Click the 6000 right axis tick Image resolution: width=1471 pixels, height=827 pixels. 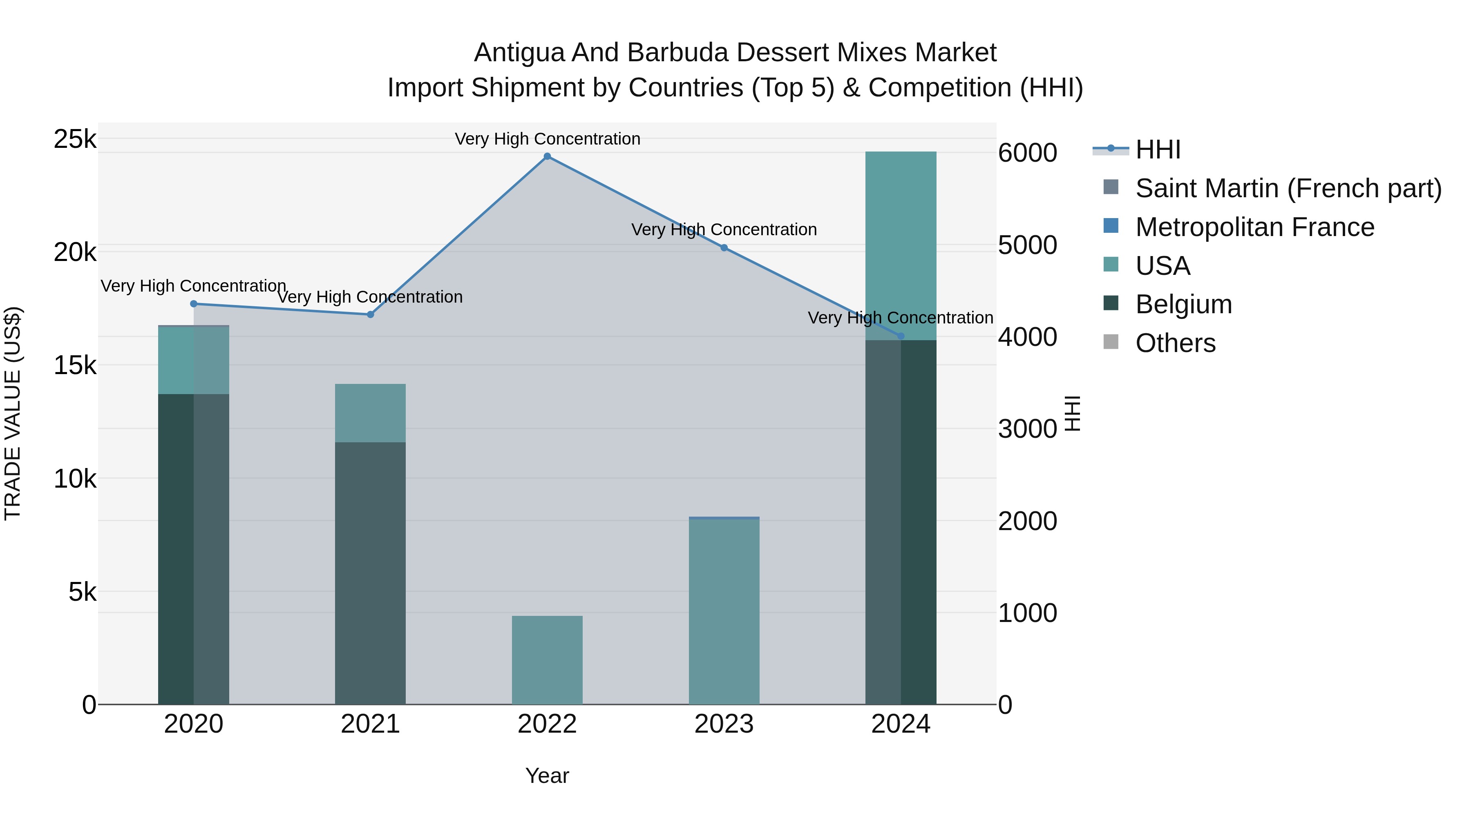(1028, 153)
